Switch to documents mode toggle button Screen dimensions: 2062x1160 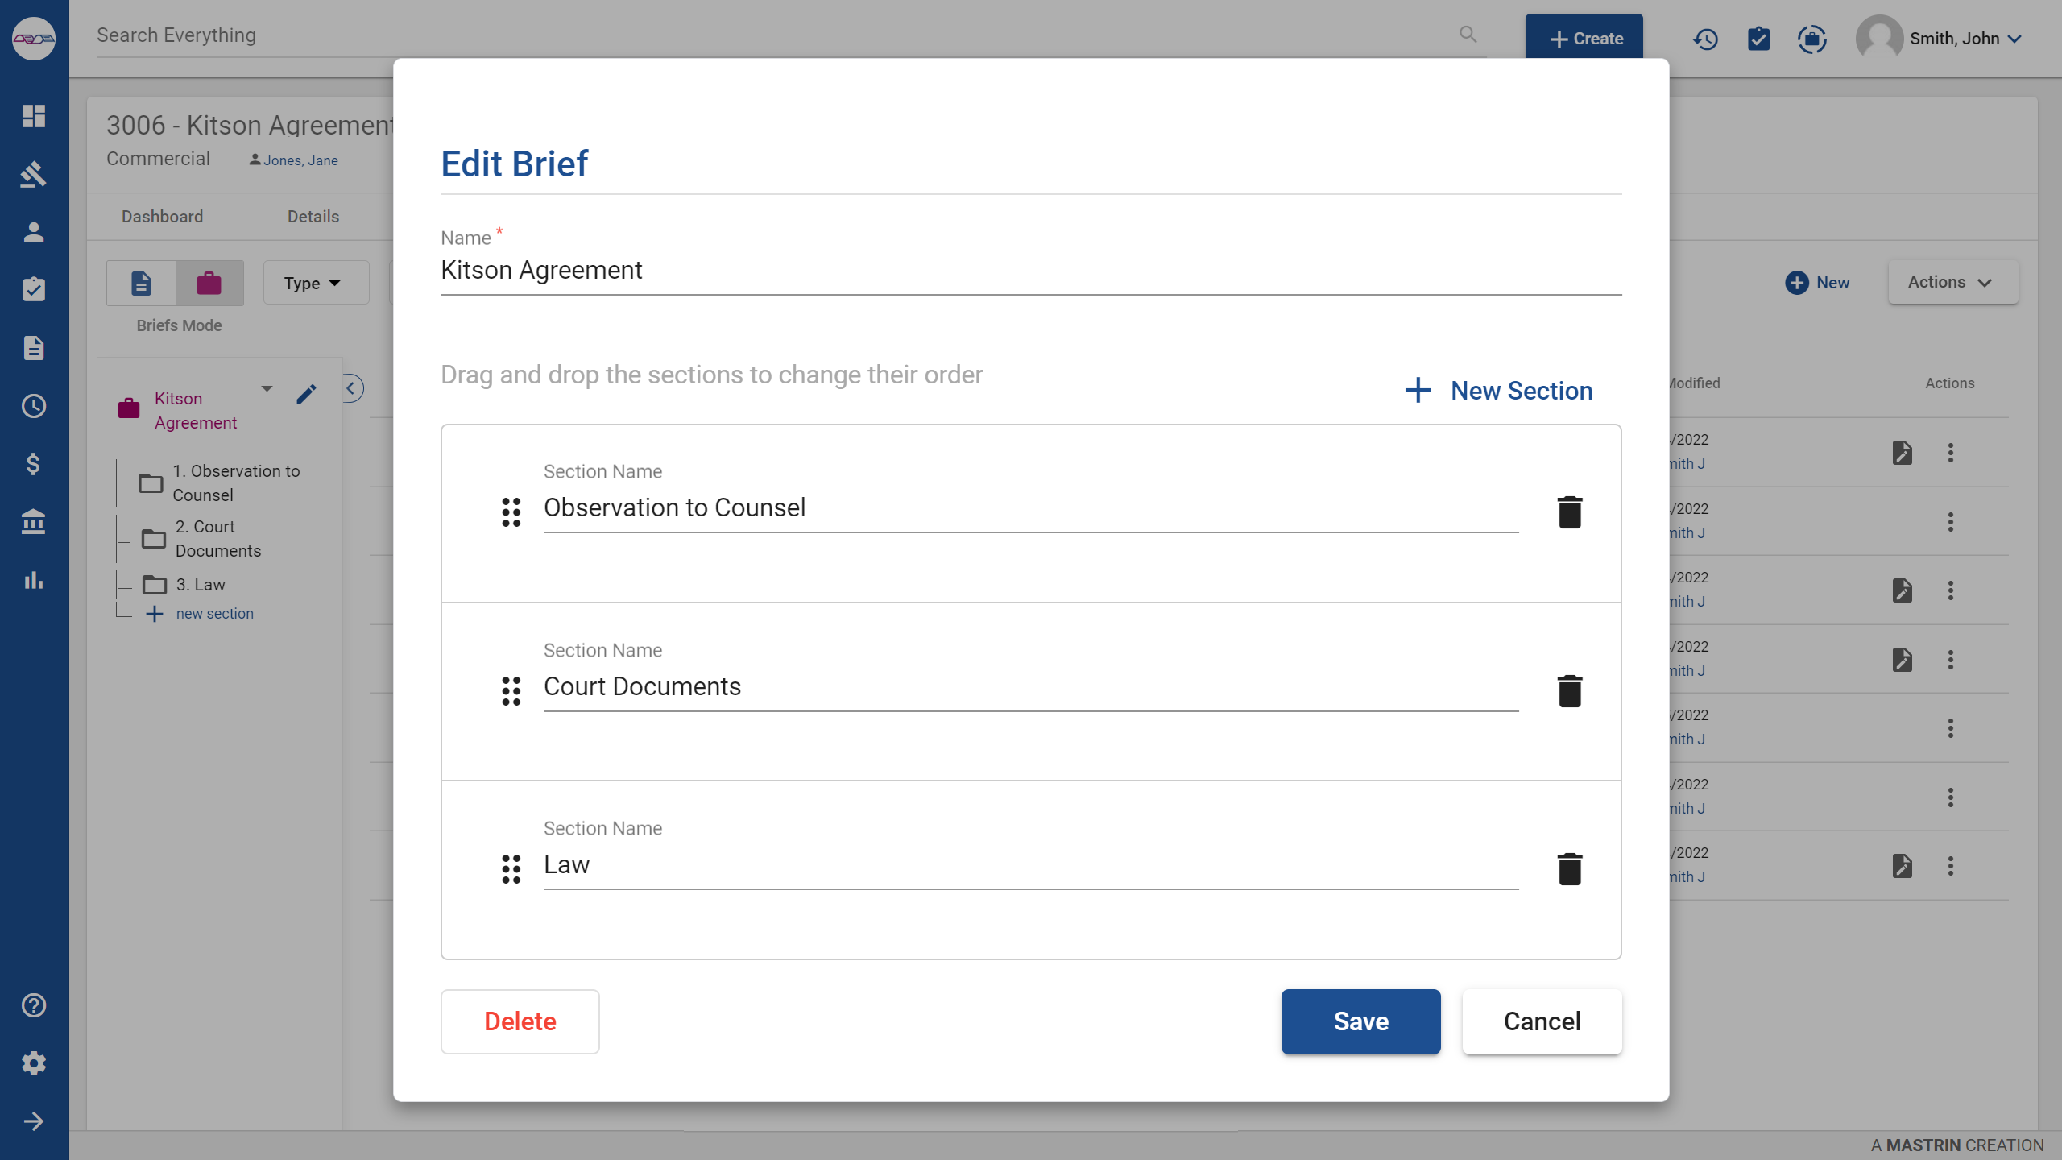(x=141, y=283)
